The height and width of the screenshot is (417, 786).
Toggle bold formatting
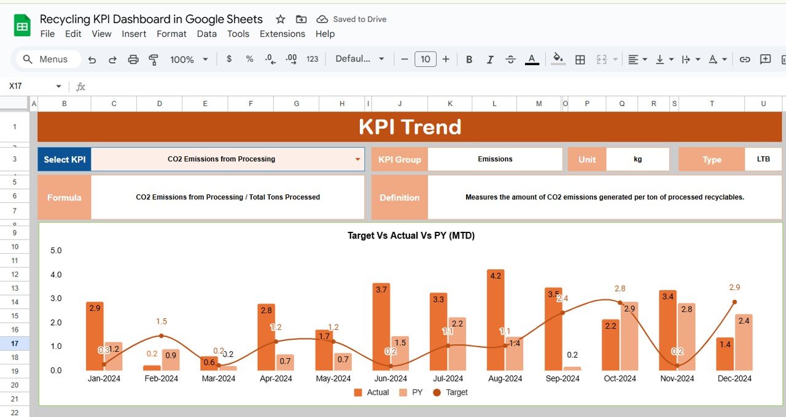(469, 59)
